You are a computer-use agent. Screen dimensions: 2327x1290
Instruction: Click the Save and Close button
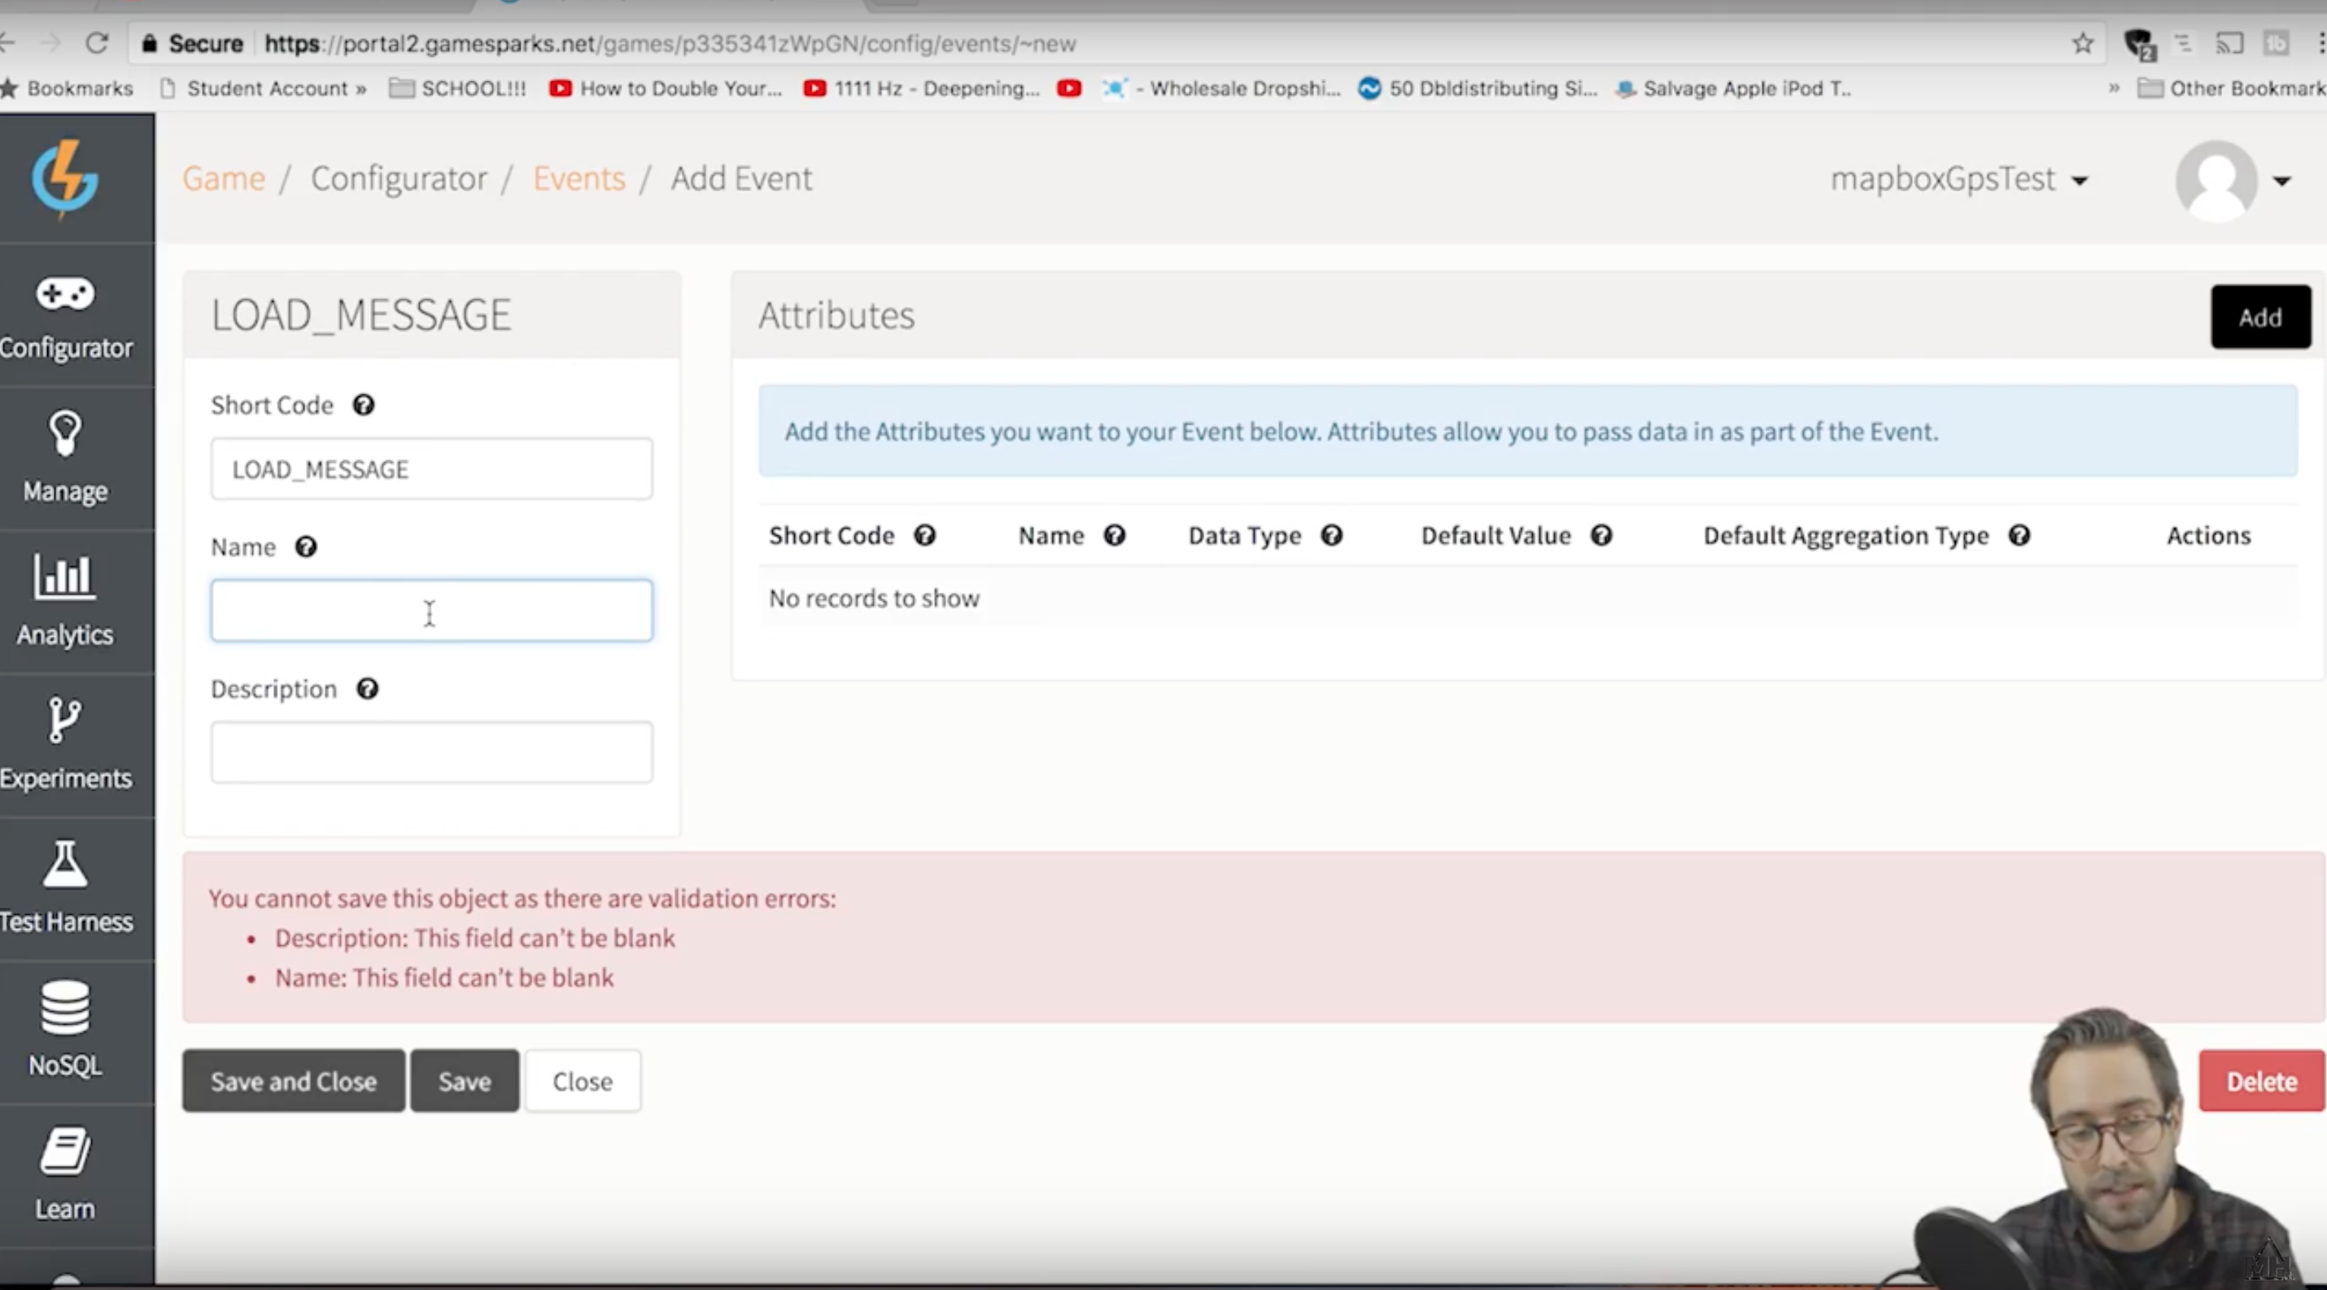pos(294,1082)
